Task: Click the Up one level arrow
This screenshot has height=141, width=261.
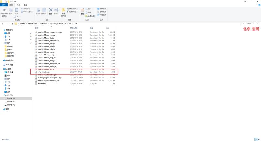Action: coord(12,23)
